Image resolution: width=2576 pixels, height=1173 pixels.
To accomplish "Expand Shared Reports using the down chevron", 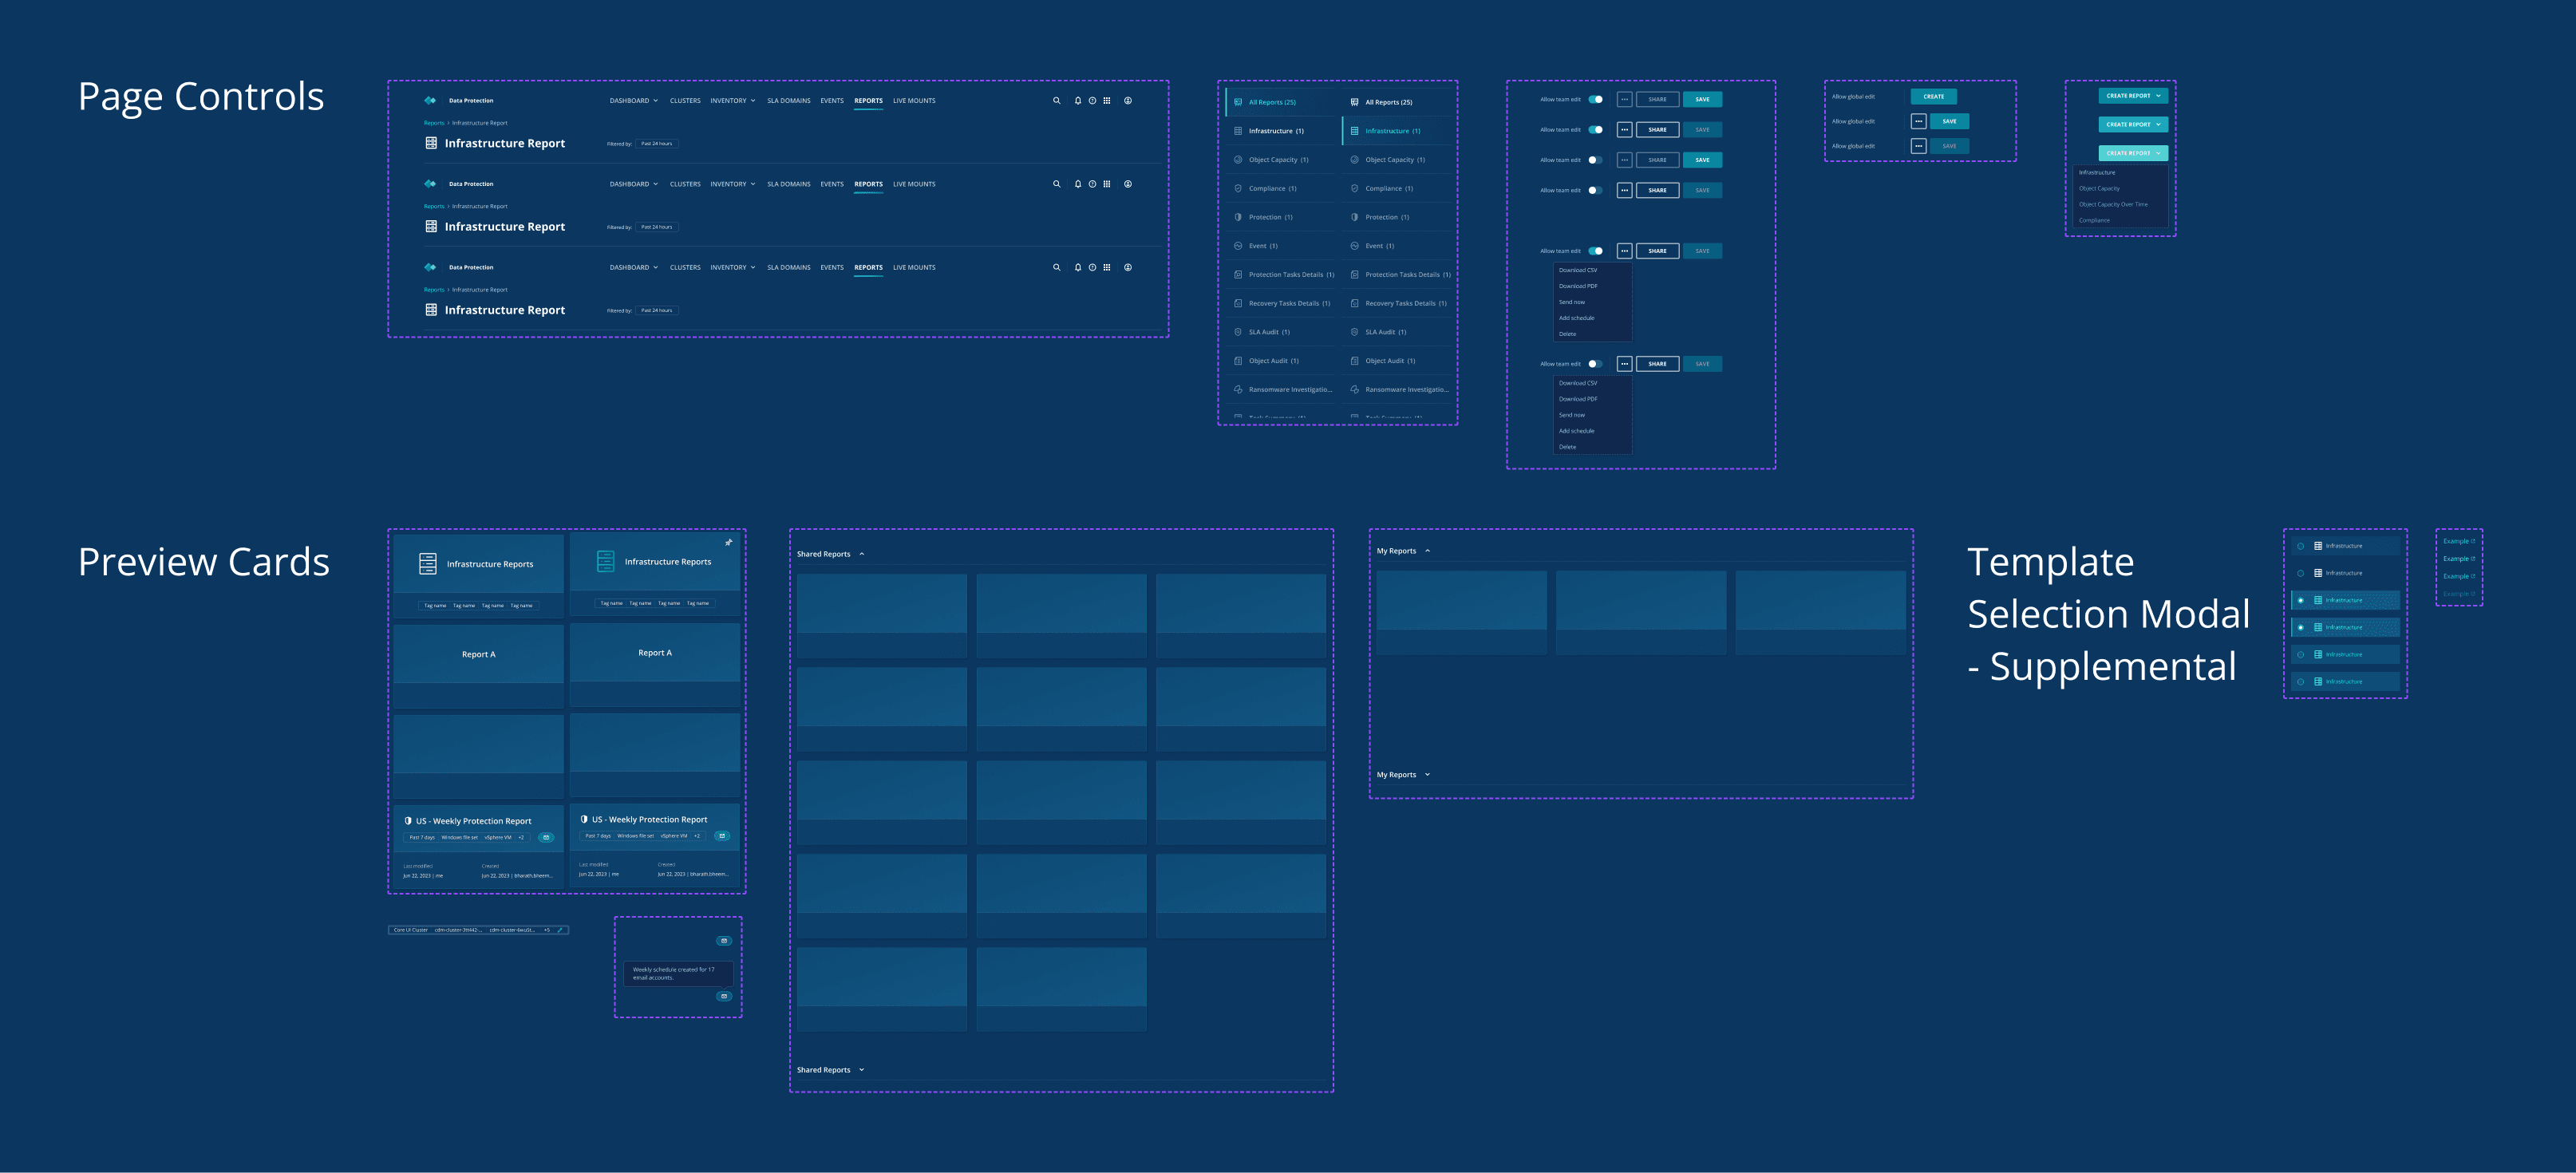I will click(x=862, y=1070).
